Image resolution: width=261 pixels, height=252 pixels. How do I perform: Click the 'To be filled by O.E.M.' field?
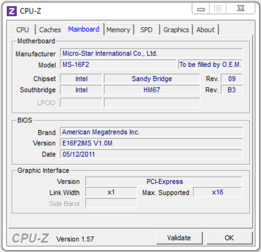coord(210,64)
